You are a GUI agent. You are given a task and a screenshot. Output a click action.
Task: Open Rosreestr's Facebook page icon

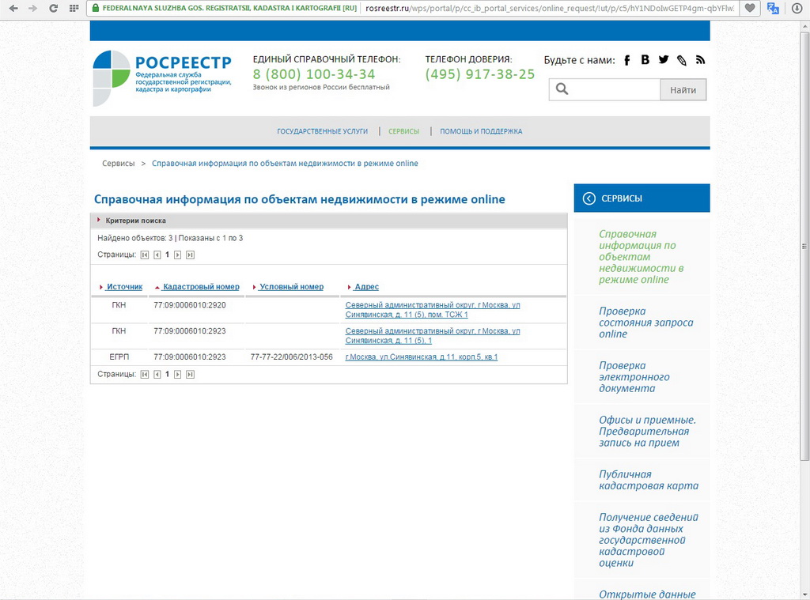click(627, 60)
